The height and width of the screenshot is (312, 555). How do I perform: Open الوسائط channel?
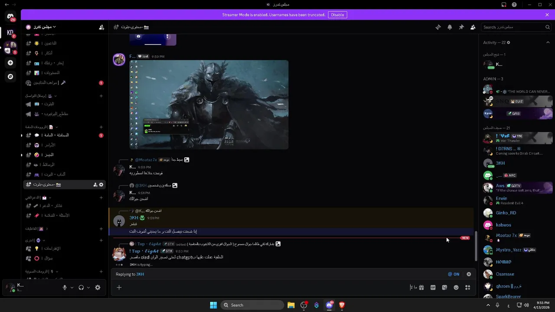(x=64, y=165)
